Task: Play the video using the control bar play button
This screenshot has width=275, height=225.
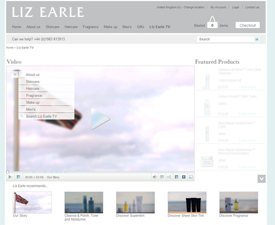Action: (10, 177)
